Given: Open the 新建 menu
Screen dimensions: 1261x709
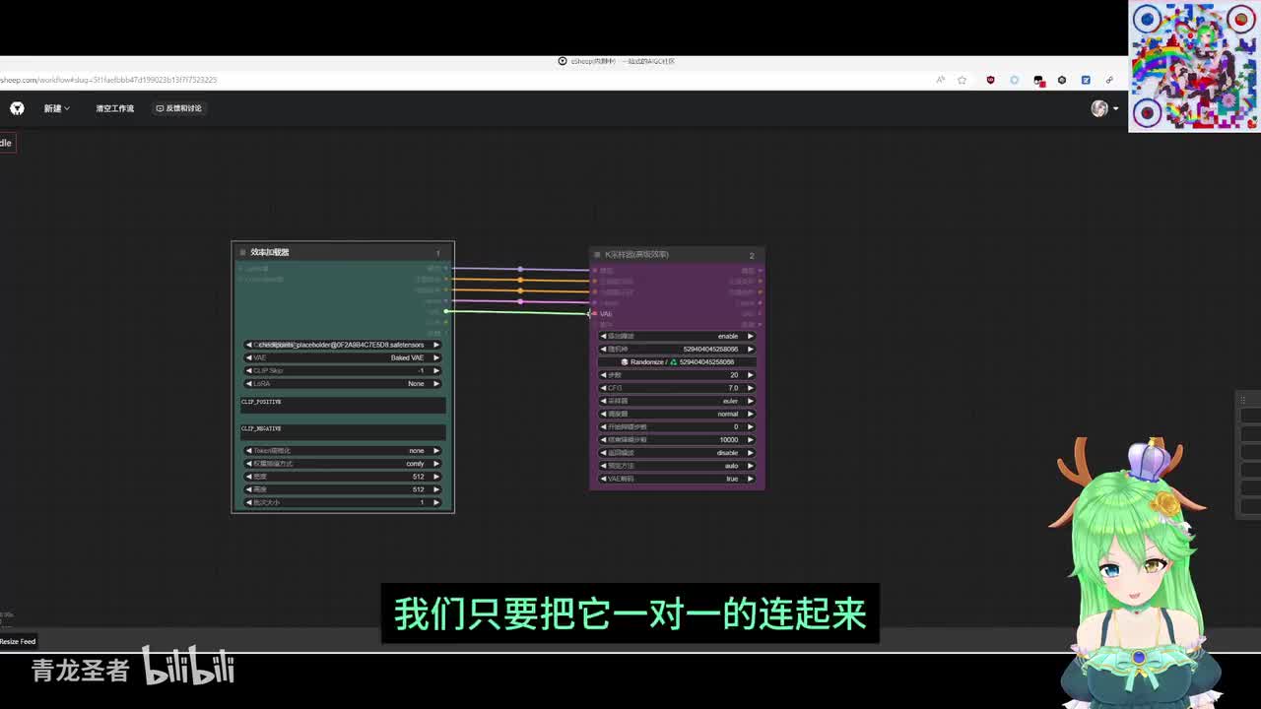Looking at the screenshot, I should pos(56,108).
